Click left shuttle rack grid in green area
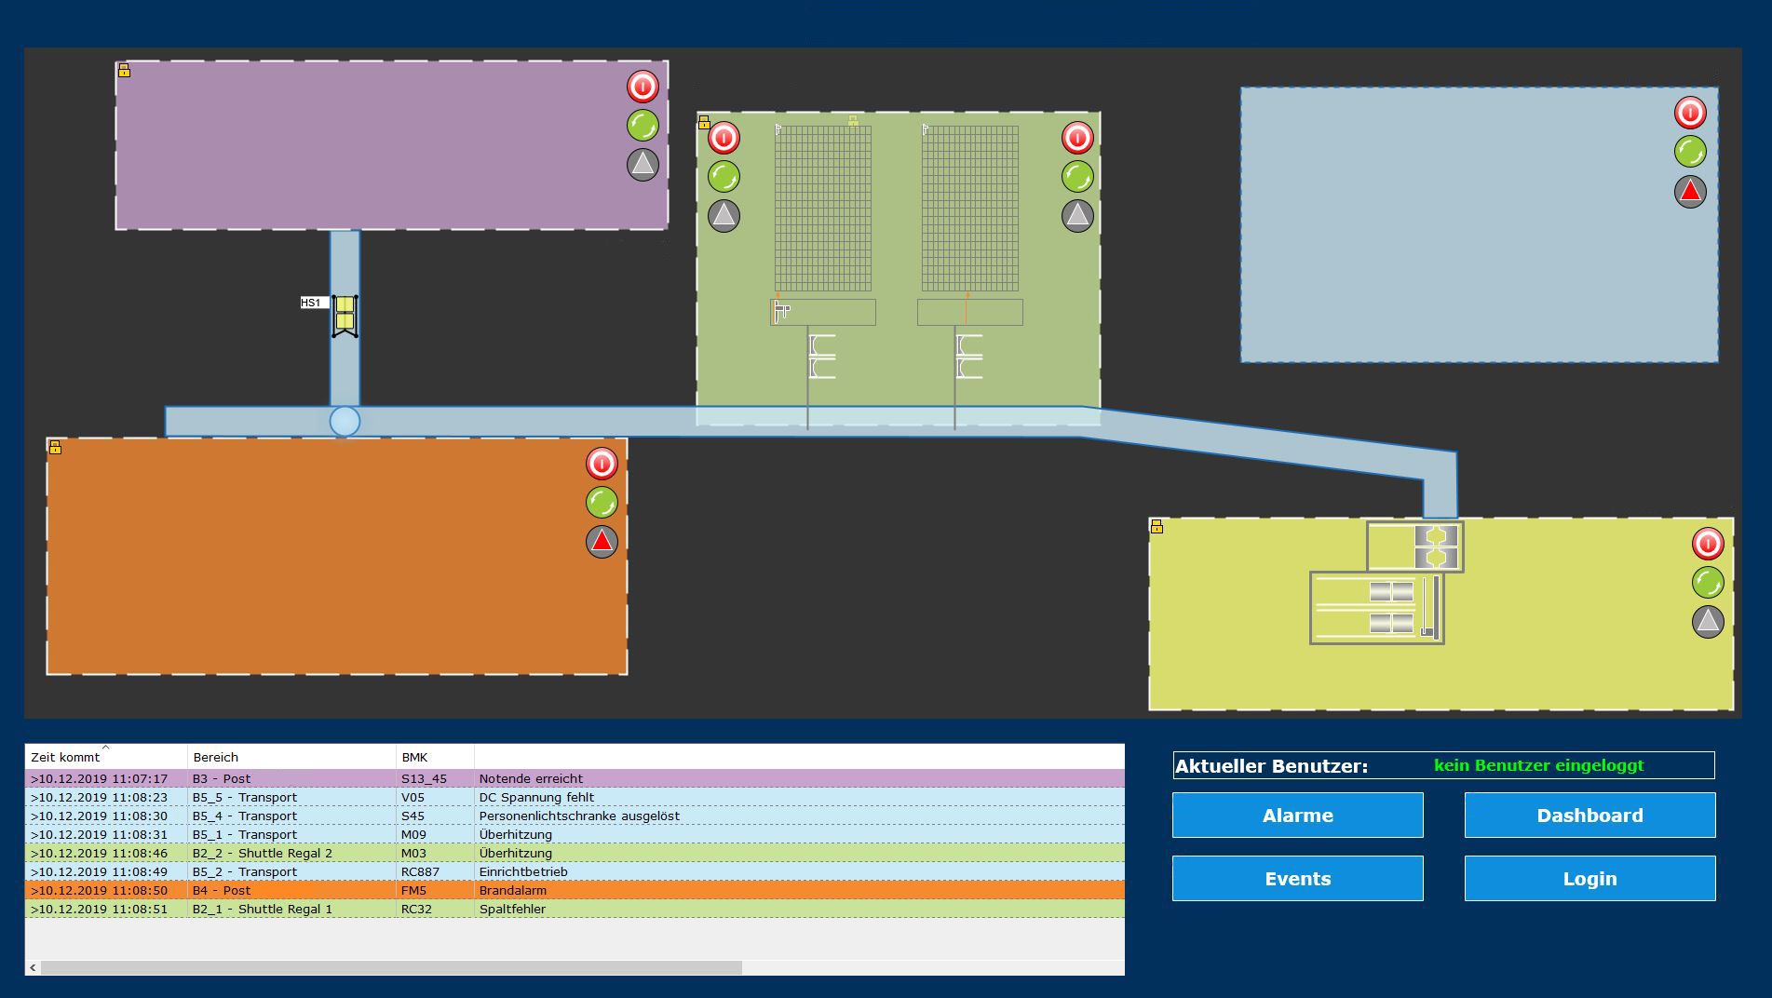The height and width of the screenshot is (998, 1772). pos(823,209)
